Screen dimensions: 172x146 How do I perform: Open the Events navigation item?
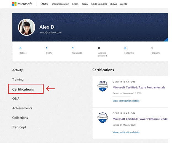[123, 4]
